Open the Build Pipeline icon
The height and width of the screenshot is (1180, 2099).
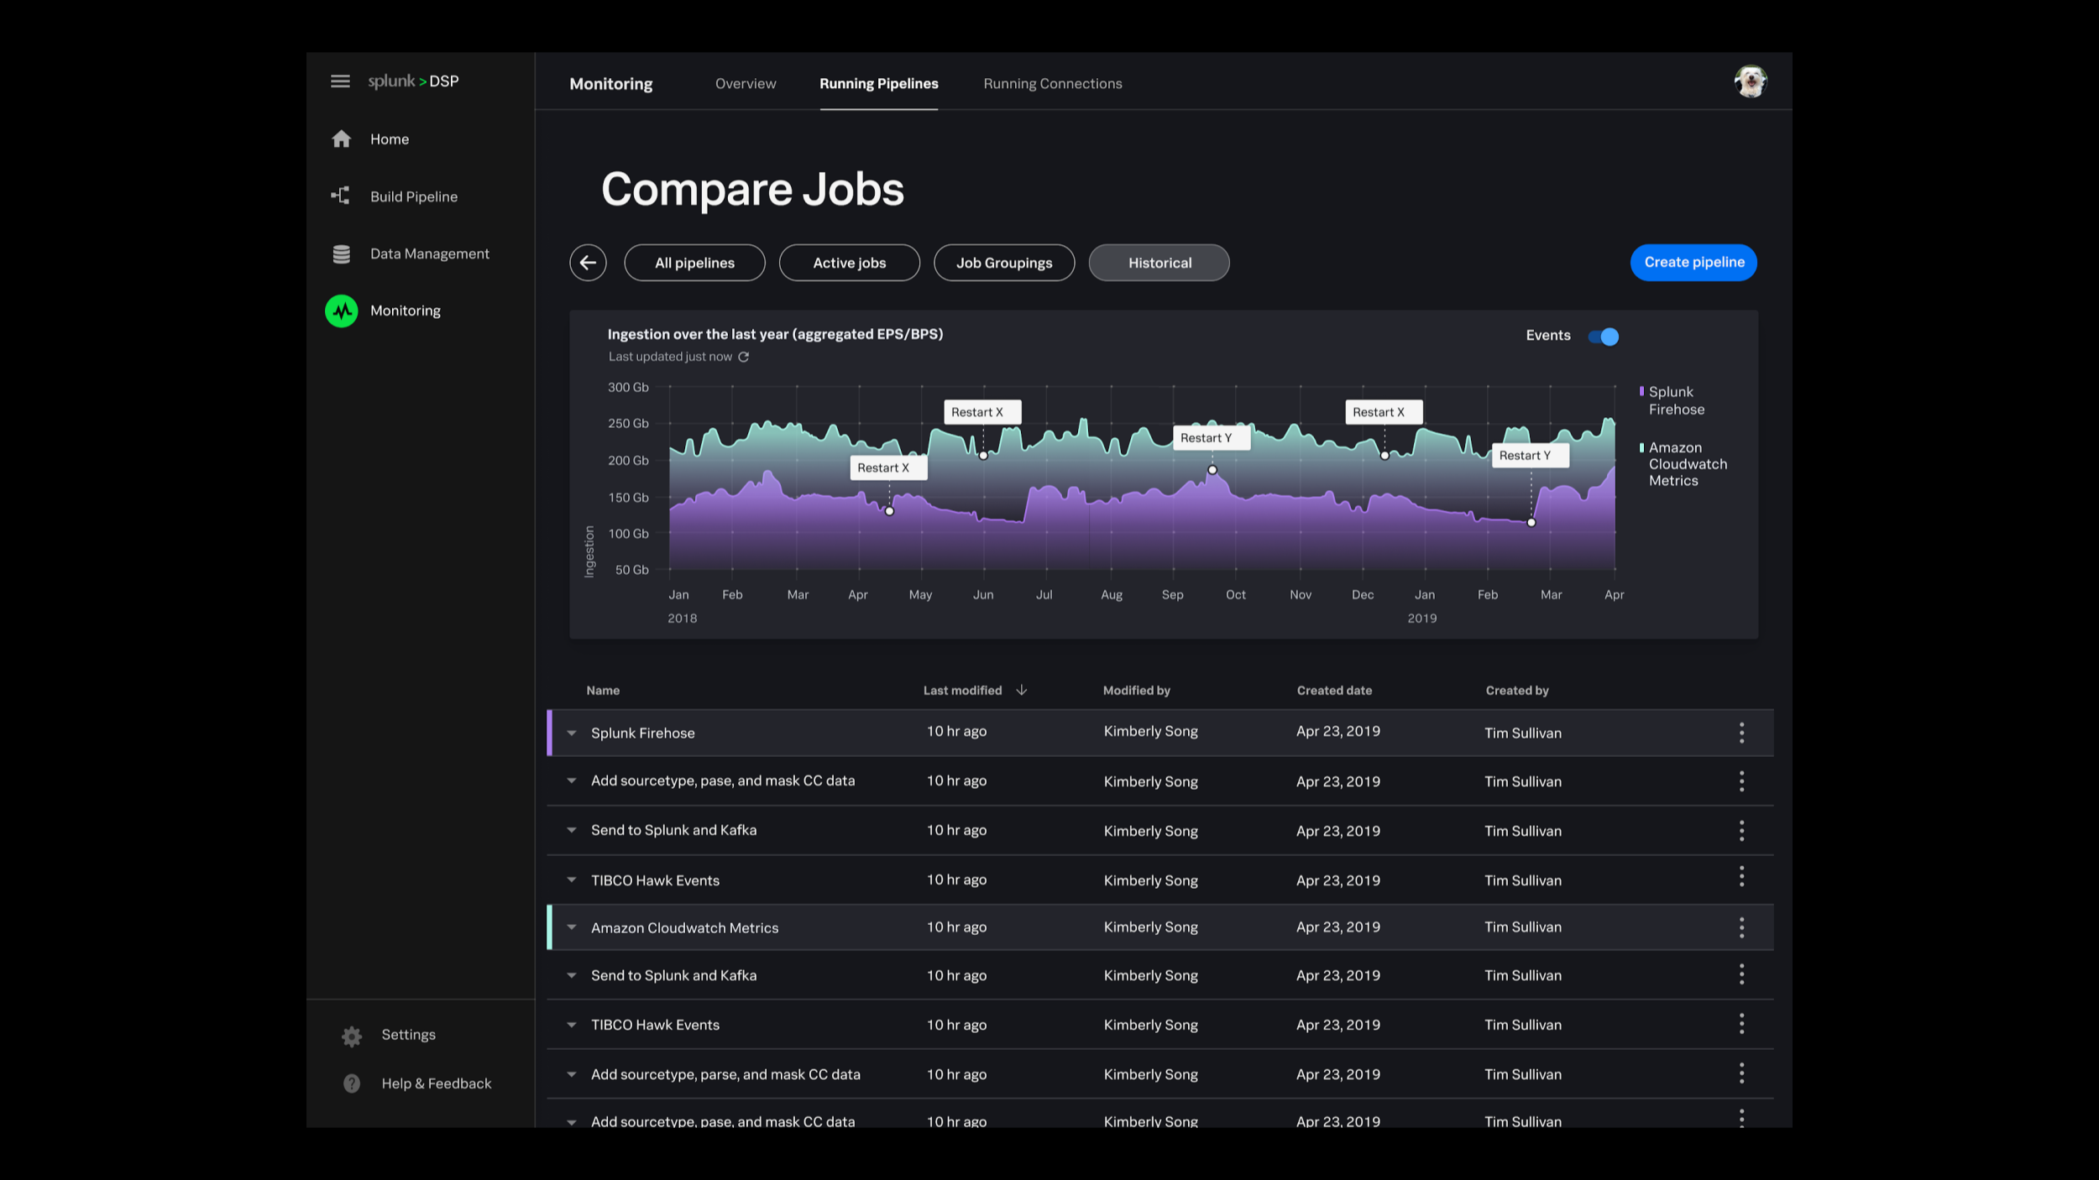tap(340, 196)
